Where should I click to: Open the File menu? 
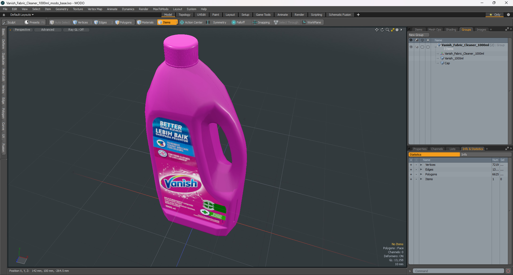tap(5, 9)
